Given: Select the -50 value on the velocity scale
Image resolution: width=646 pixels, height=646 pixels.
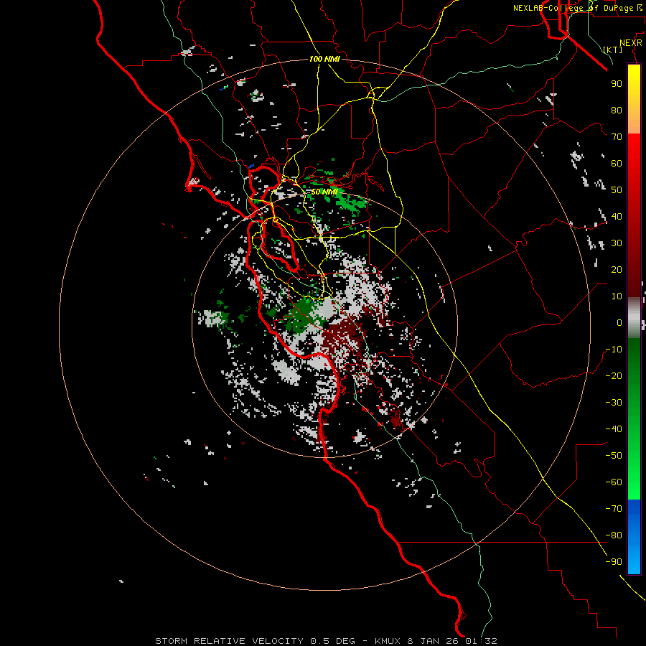Looking at the screenshot, I should 614,456.
